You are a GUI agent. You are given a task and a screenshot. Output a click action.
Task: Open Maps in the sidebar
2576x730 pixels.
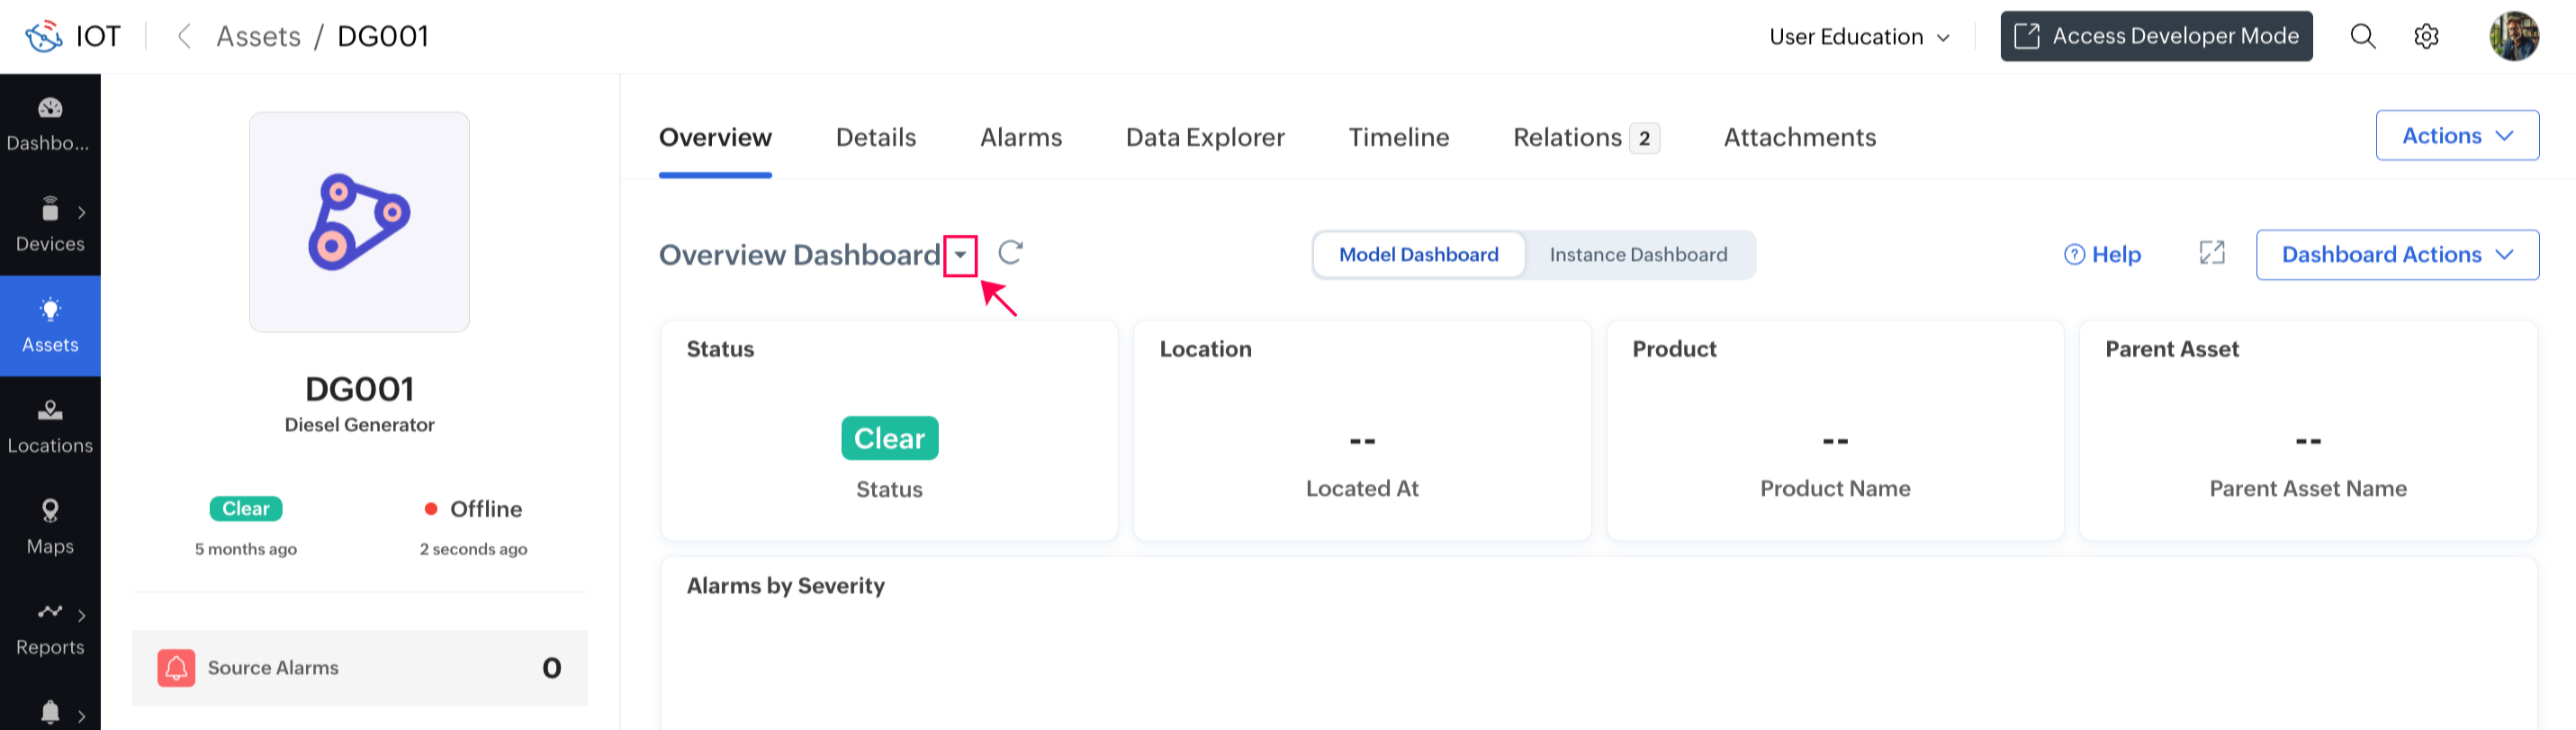tap(50, 527)
